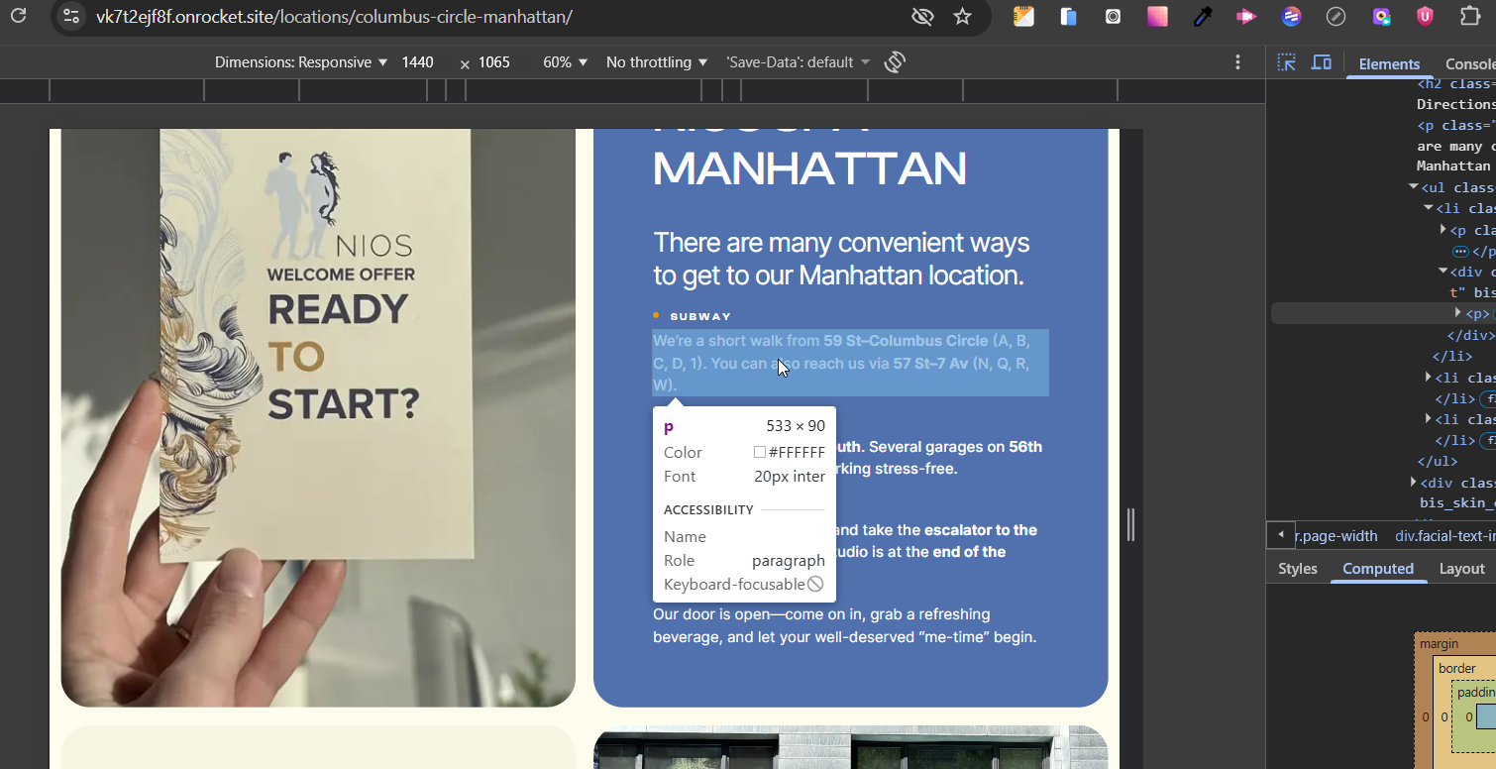1496x769 pixels.
Task: Click the <h2 class row in DOM tree
Action: pos(1456,84)
